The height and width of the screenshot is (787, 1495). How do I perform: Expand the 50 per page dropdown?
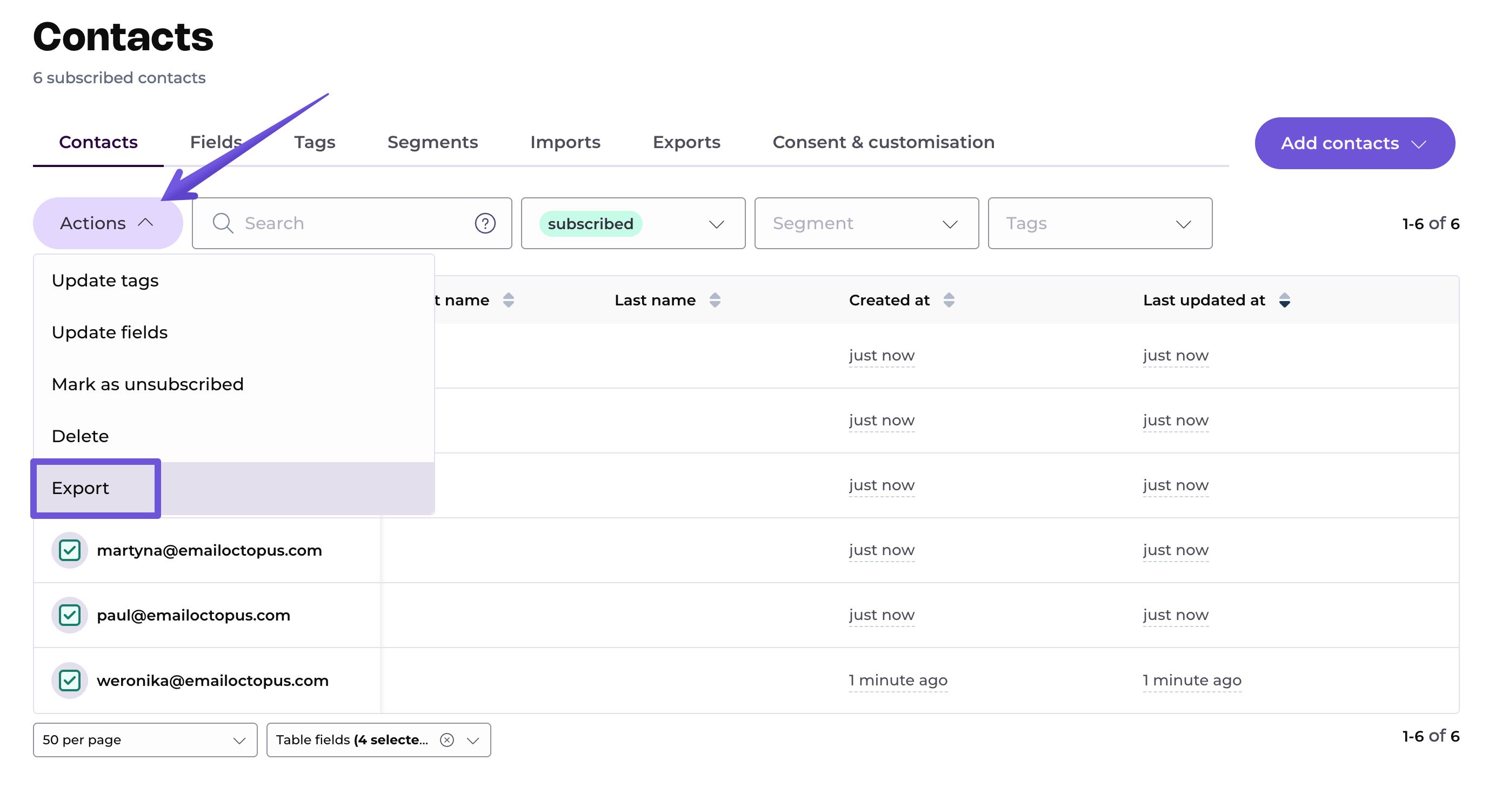pos(144,739)
